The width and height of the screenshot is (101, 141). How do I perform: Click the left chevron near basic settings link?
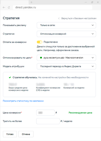click(x=59, y=18)
